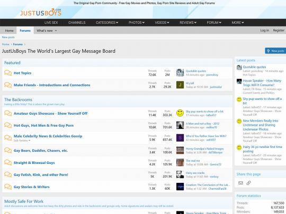Open 'House Speaker - How Many' sidebar post
This screenshot has width=286, height=214.
(262, 83)
